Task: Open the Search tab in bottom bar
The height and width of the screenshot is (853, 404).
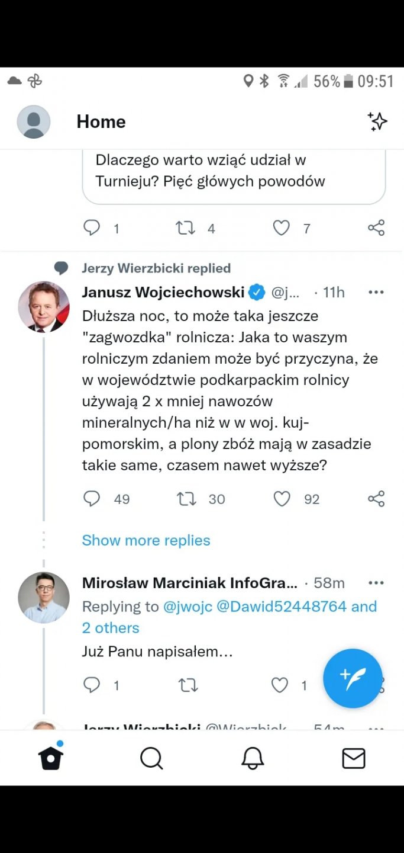Action: coord(151,758)
